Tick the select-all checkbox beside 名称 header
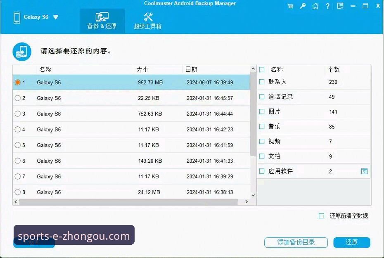This screenshot has height=258, width=384. click(x=262, y=70)
